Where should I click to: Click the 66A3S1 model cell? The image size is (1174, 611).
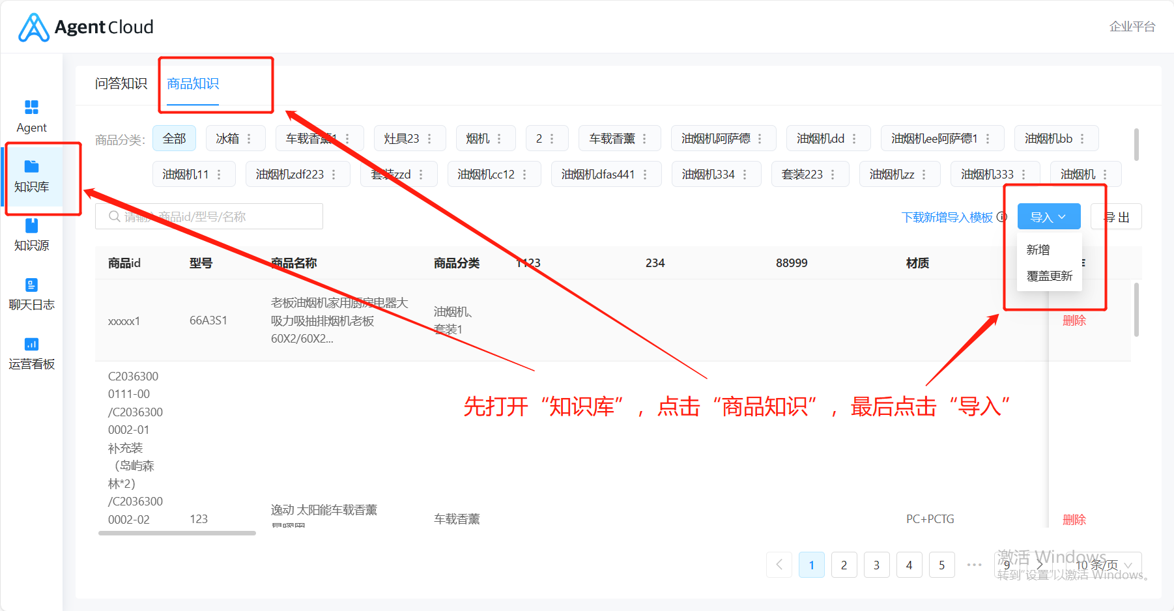click(208, 320)
